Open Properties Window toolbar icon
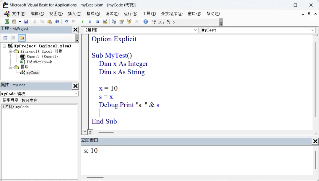Image resolution: width=319 pixels, height=181 pixels. coord(122,22)
